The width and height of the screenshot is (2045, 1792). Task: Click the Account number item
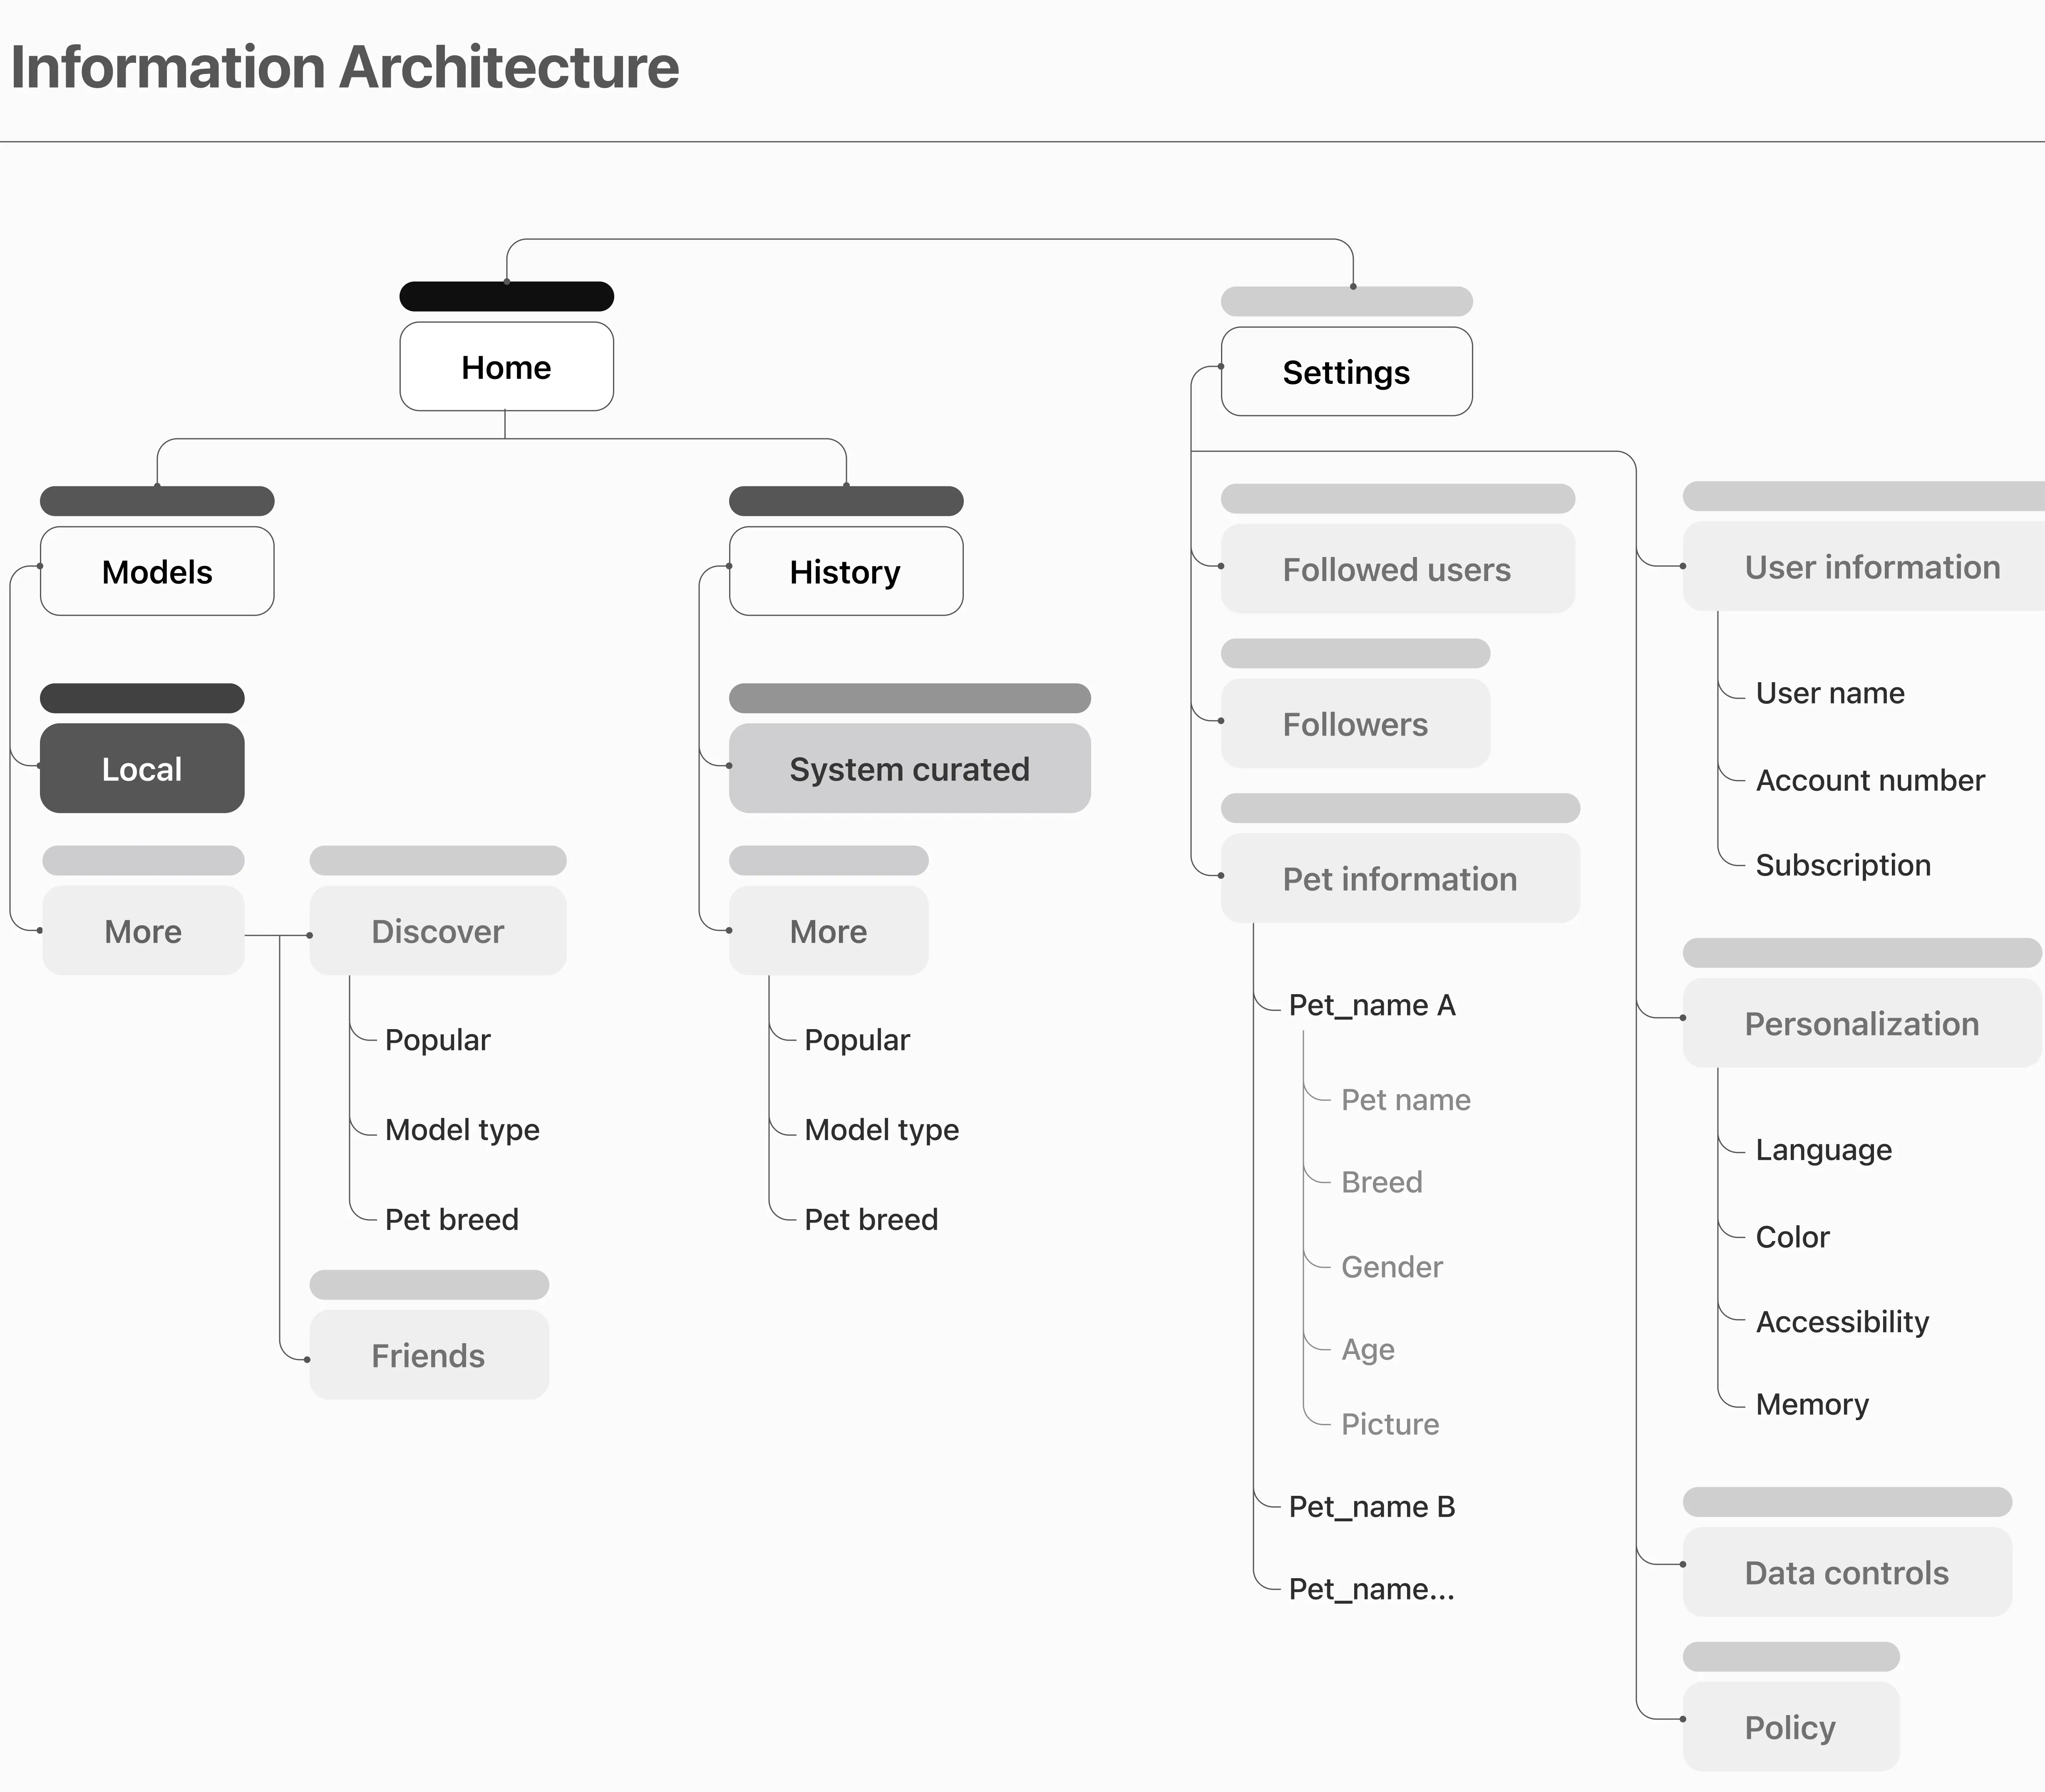click(x=1869, y=780)
